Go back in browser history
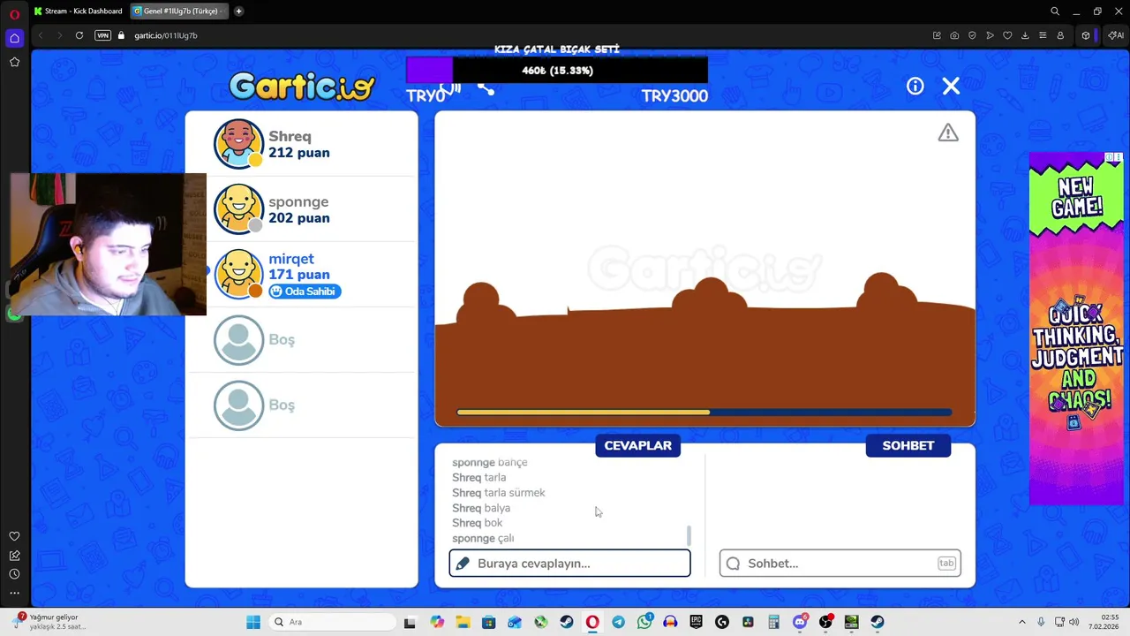1130x636 pixels. click(x=40, y=35)
